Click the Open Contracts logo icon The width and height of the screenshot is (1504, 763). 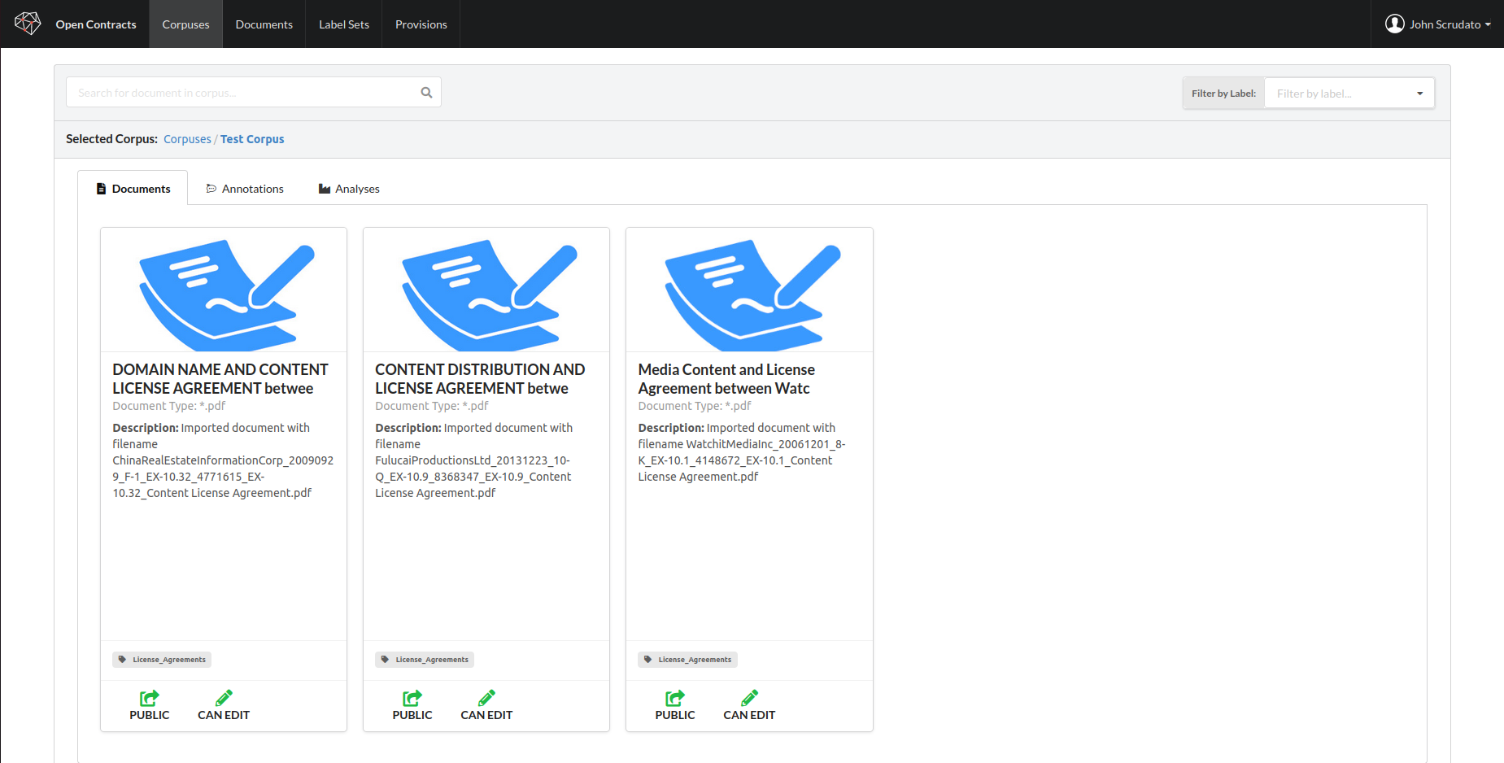tap(28, 24)
